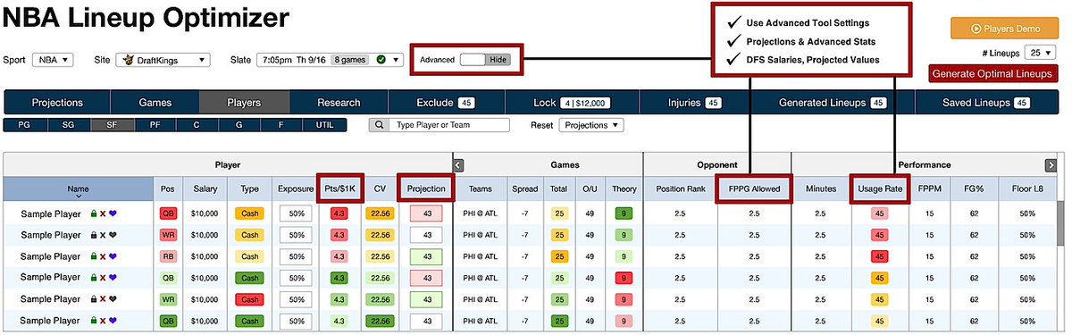Click gray heart in WR row with yellow Cash
The height and width of the screenshot is (335, 1072).
[x=113, y=235]
